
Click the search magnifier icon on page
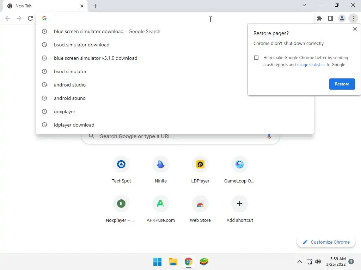[91, 136]
